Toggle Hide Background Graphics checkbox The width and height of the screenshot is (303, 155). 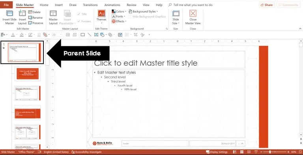pyautogui.click(x=147, y=17)
